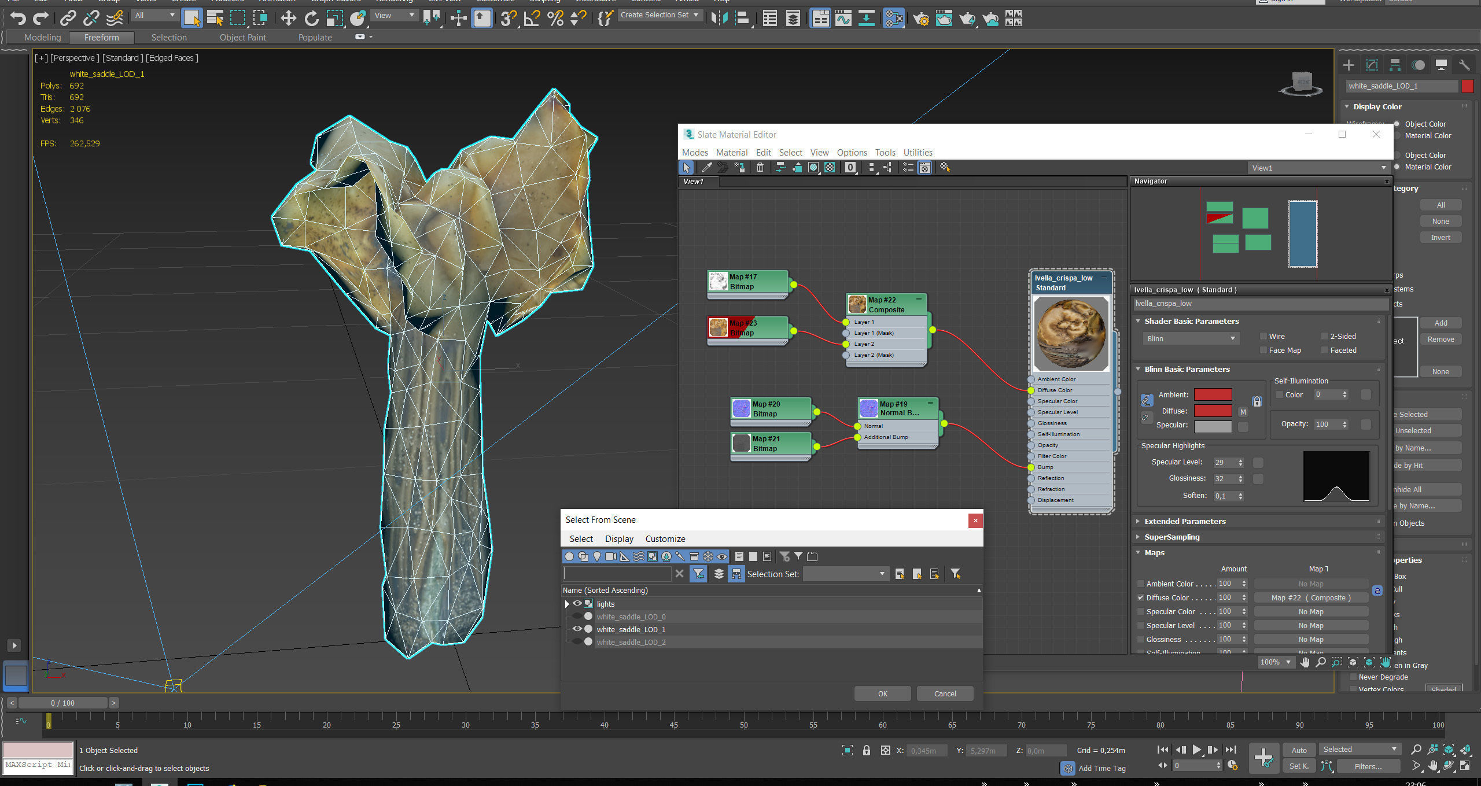Open the Utilities wrench panel
1481x786 pixels.
[1464, 65]
